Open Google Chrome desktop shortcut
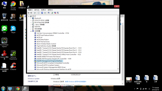This screenshot has width=162, height=91. tap(13, 6)
